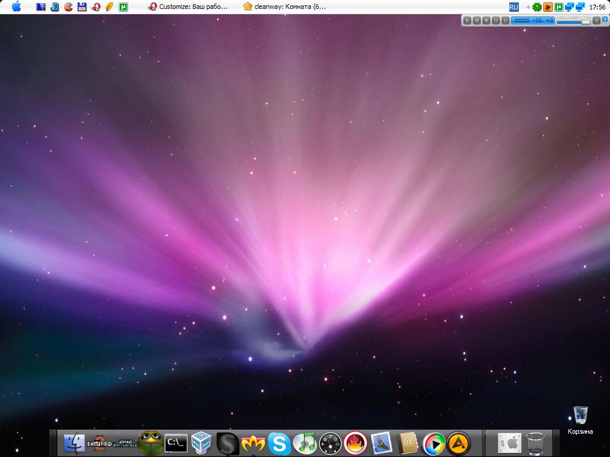Open the Address Book dock icon
This screenshot has width=610, height=457.
click(408, 443)
